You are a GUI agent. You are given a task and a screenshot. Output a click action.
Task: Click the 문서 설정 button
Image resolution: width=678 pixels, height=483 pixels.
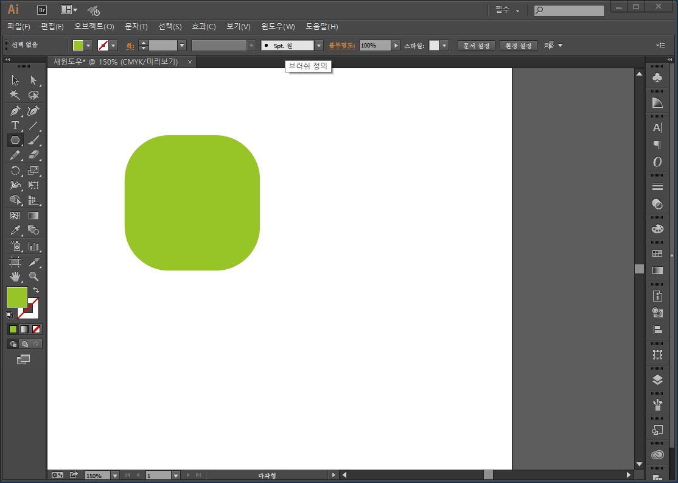(476, 46)
